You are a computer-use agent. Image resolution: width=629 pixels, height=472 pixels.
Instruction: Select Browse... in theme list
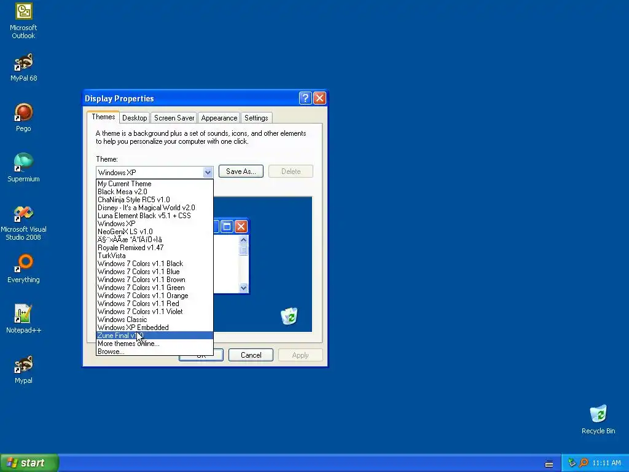pos(154,352)
